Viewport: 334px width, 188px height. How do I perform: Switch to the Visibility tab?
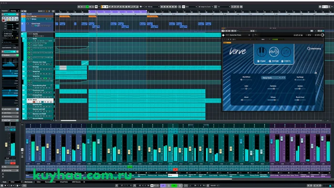(x=13, y=10)
